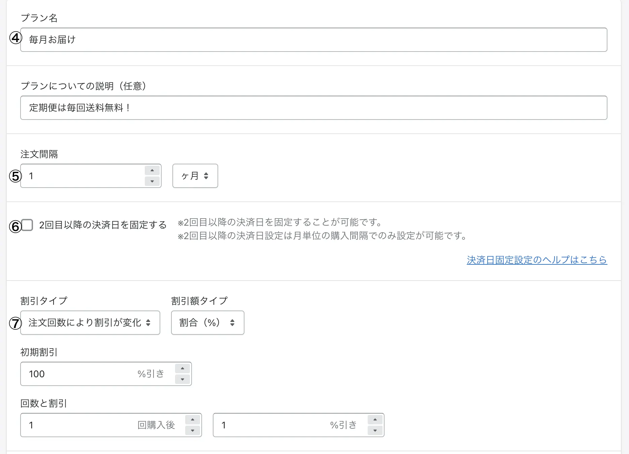Image resolution: width=629 pixels, height=454 pixels.
Task: Decrease 回購入後 count with down arrow
Action: pos(193,430)
